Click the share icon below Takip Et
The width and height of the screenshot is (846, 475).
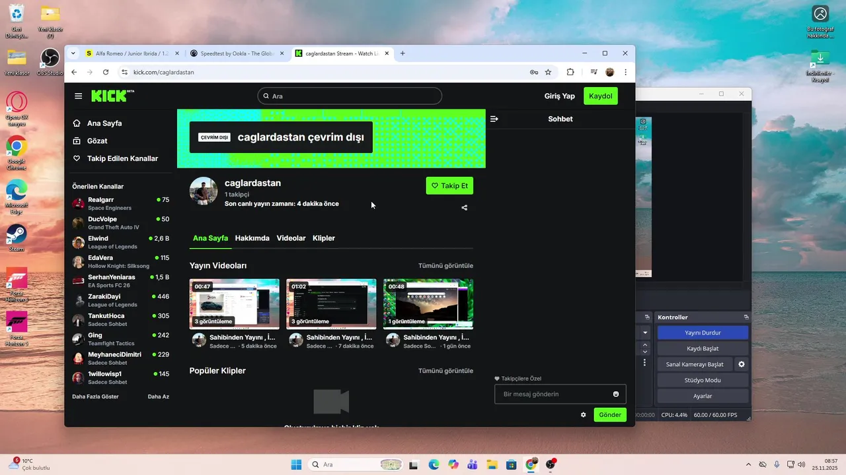464,208
